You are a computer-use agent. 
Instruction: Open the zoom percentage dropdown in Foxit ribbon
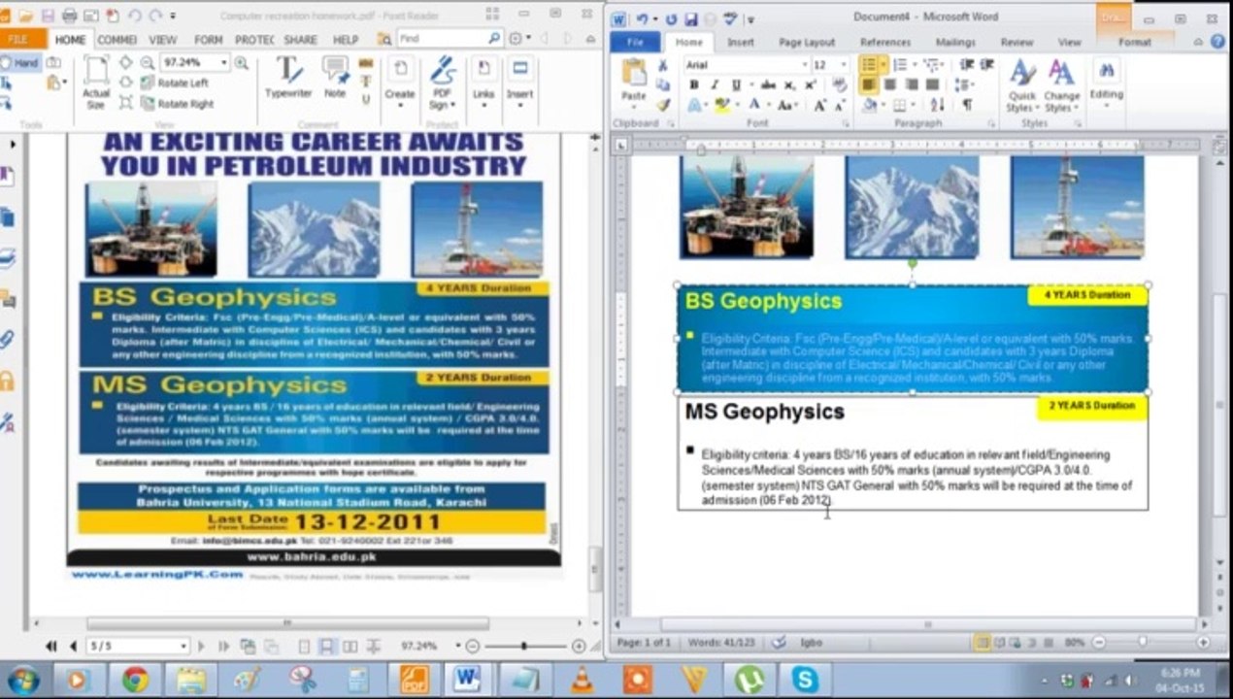click(x=223, y=63)
